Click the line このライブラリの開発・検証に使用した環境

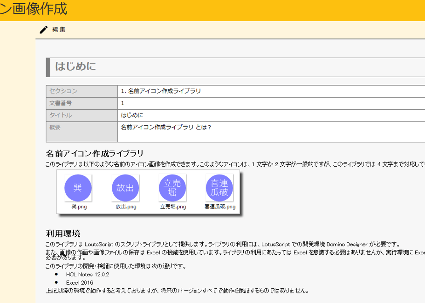click(x=116, y=266)
